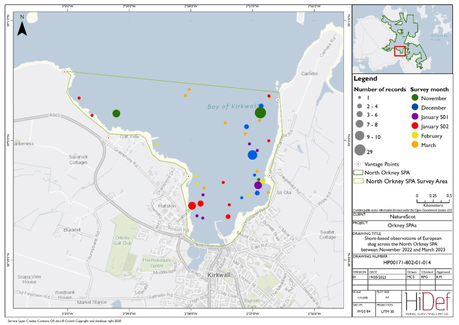Click the legend circle labelled 3 - 6
This screenshot has height=325, width=459.
click(359, 114)
